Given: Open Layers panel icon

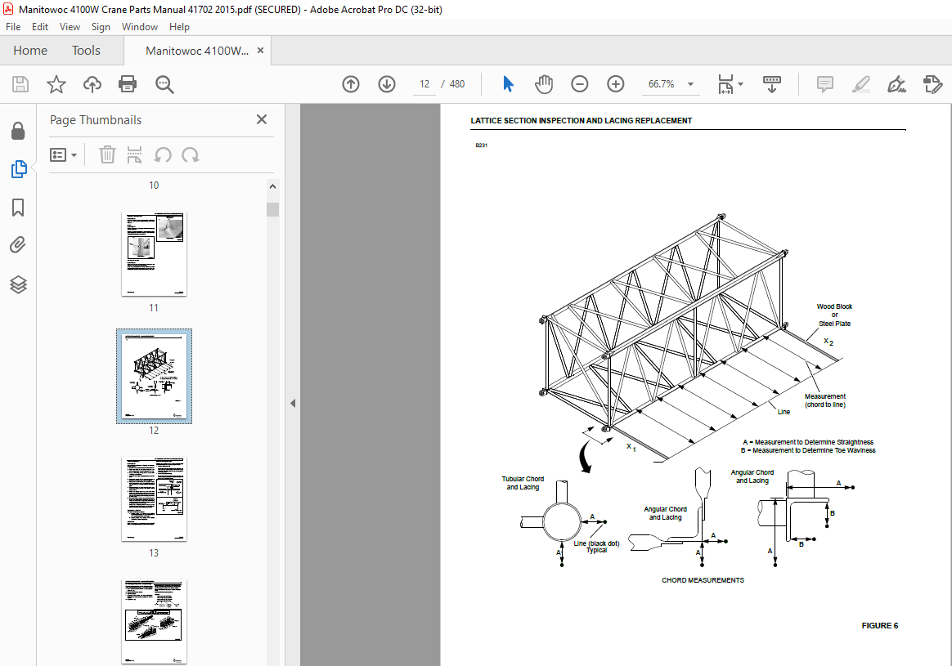Looking at the screenshot, I should point(18,284).
